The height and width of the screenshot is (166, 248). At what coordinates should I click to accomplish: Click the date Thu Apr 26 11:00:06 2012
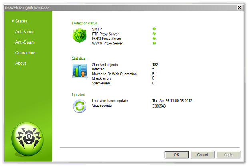(x=172, y=101)
